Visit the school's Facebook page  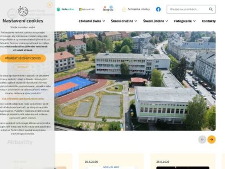pyautogui.click(x=158, y=9)
